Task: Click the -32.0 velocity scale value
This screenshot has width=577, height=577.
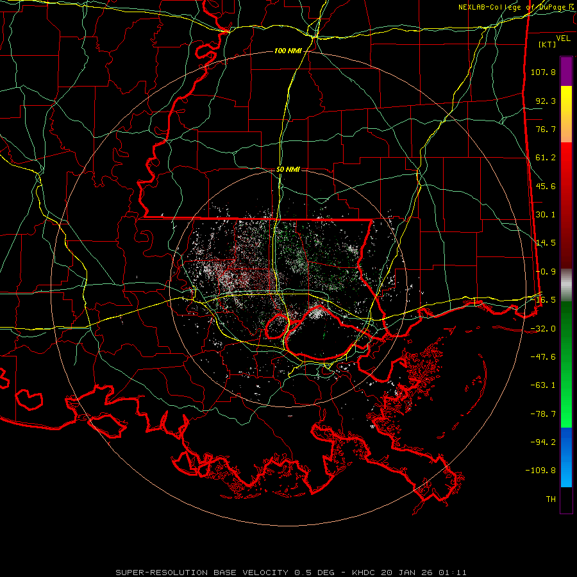Action: 543,329
